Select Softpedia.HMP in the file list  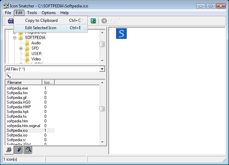tap(19, 107)
